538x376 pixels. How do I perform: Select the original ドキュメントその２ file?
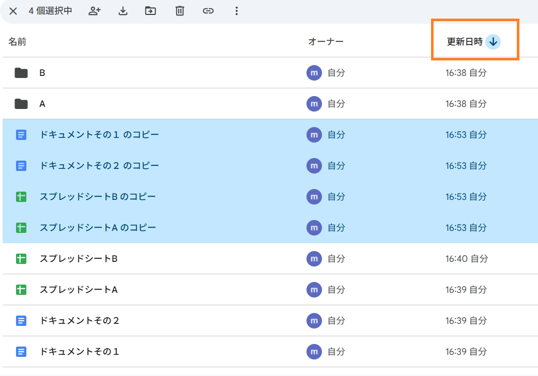80,321
